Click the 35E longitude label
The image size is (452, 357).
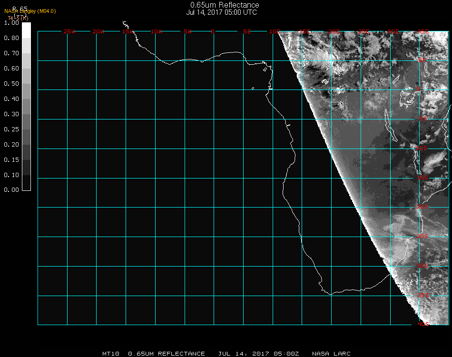(x=423, y=31)
